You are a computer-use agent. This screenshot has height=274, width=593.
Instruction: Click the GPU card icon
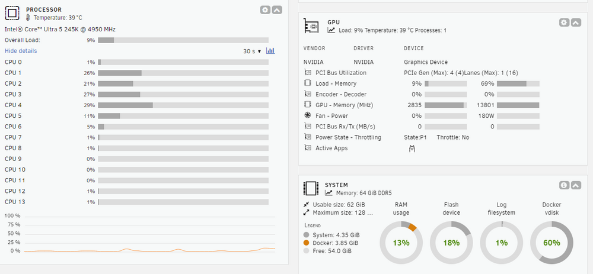pyautogui.click(x=311, y=25)
